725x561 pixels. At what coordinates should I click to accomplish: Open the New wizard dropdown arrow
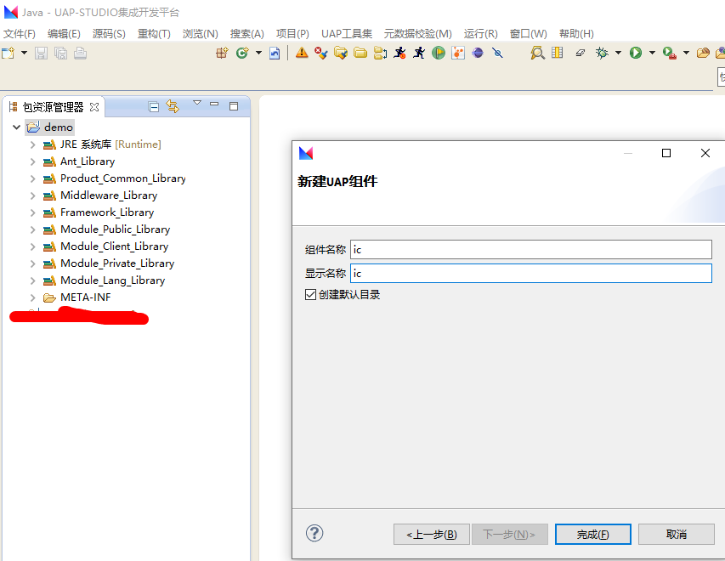24,53
